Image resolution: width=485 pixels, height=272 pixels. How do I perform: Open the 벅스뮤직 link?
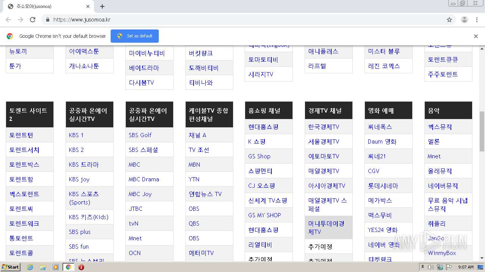click(440, 127)
